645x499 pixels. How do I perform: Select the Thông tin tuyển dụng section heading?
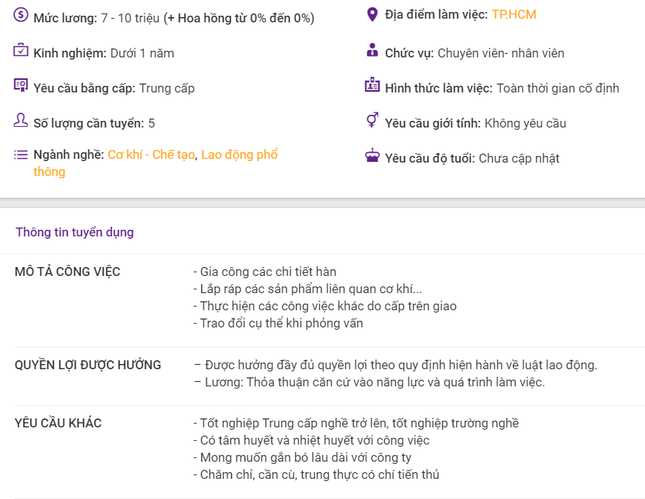click(75, 232)
